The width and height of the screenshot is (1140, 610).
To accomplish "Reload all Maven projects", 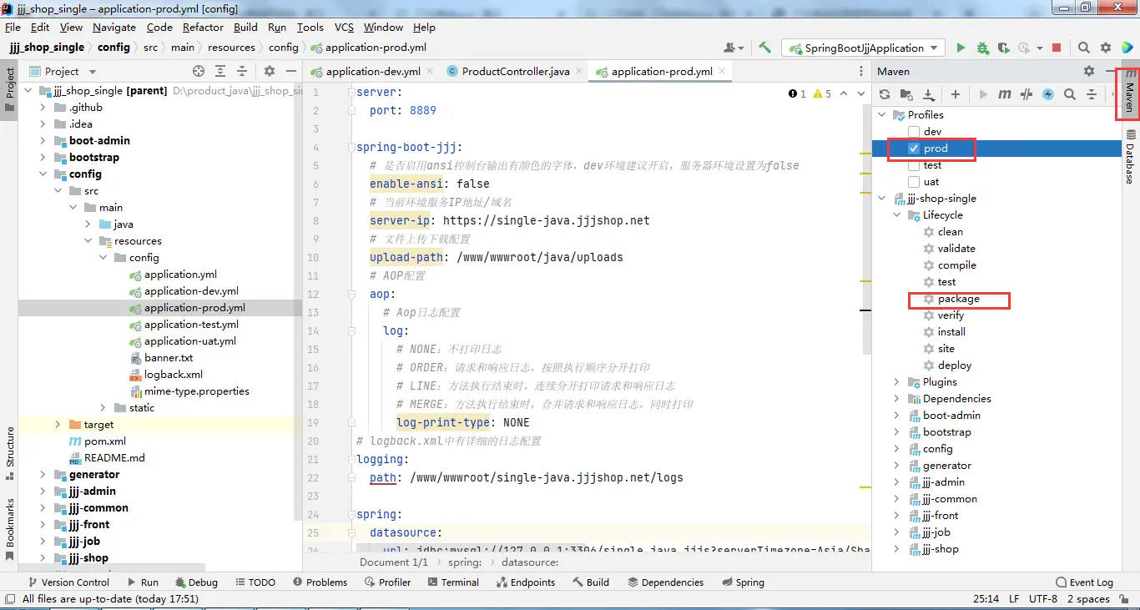I will click(x=885, y=95).
